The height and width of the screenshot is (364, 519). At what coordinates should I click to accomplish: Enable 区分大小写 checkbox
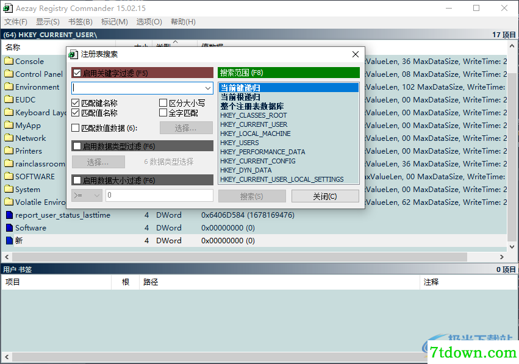(163, 103)
